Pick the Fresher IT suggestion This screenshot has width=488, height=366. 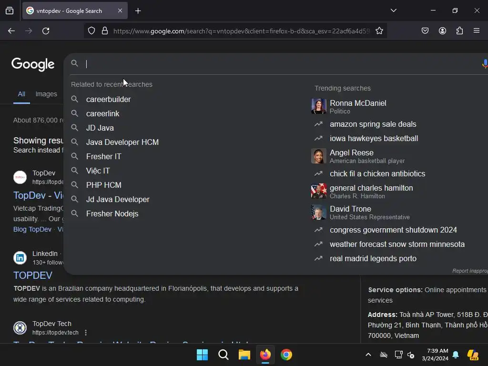point(103,156)
